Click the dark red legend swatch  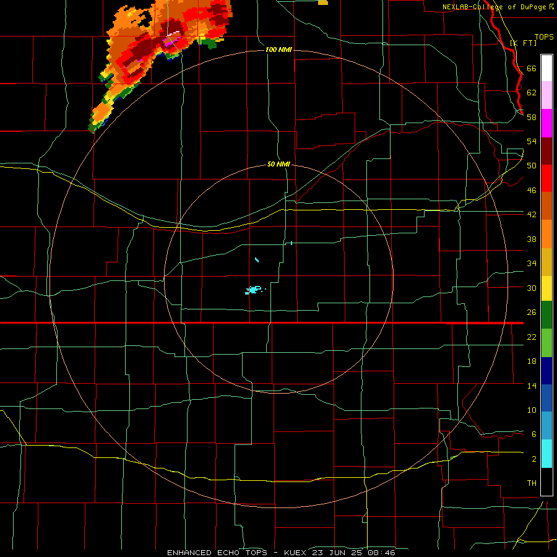click(546, 150)
